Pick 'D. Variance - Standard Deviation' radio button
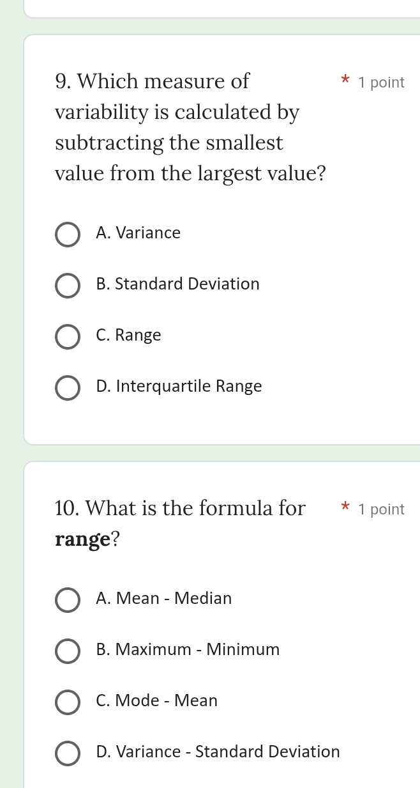This screenshot has width=420, height=788. [x=68, y=753]
